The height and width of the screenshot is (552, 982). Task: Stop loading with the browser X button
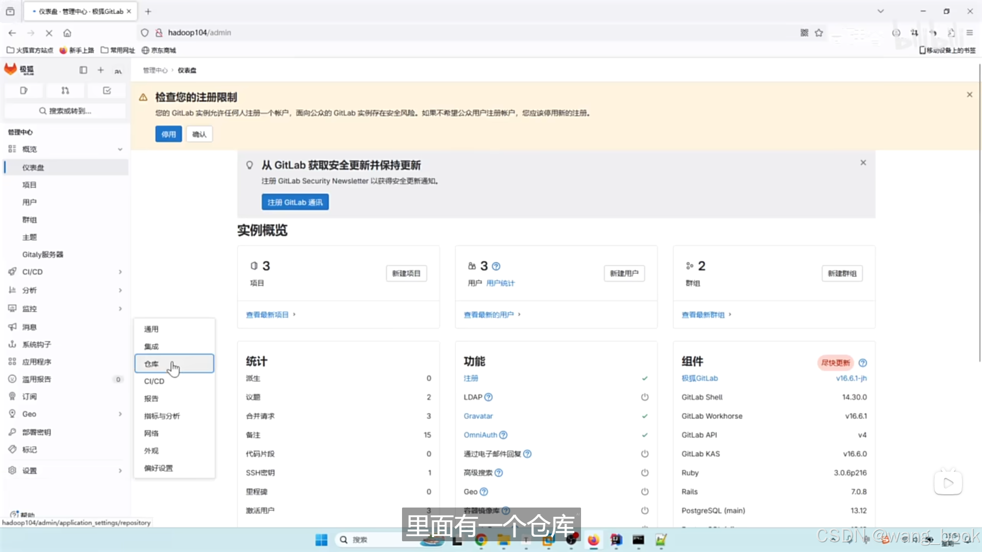[x=49, y=33]
